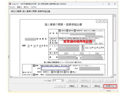Click the 保存(W) button
The width and height of the screenshot is (124, 95).
(97, 86)
